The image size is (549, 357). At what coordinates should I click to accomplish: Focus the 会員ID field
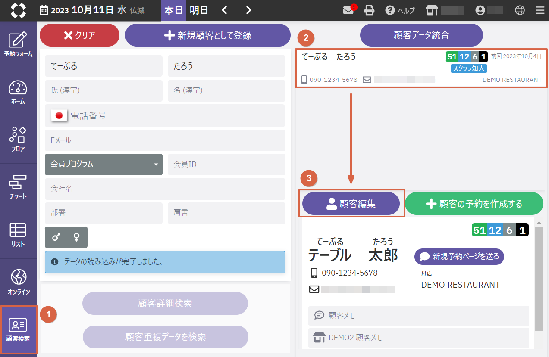pos(226,164)
